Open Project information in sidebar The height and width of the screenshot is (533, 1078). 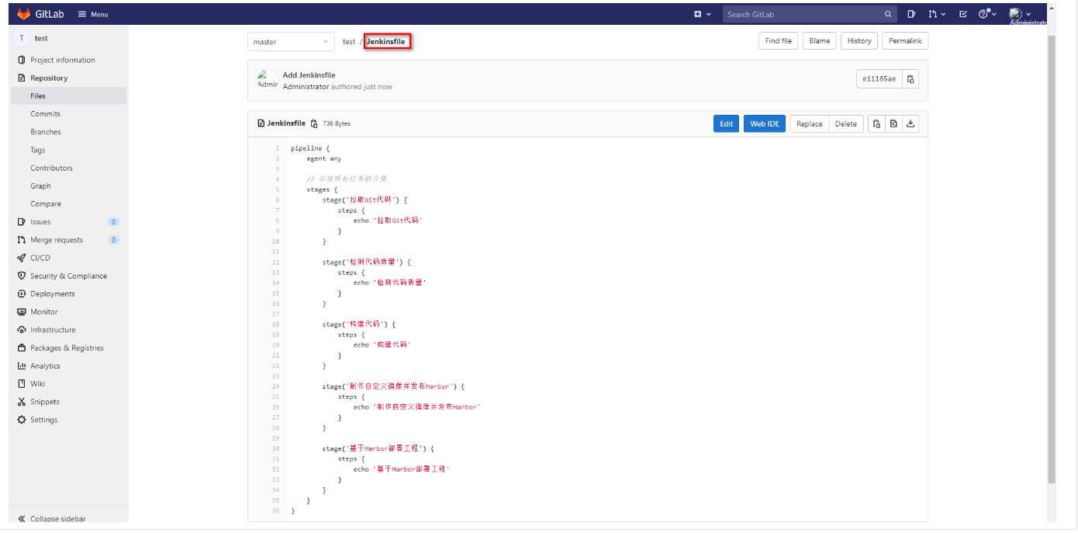pyautogui.click(x=63, y=60)
